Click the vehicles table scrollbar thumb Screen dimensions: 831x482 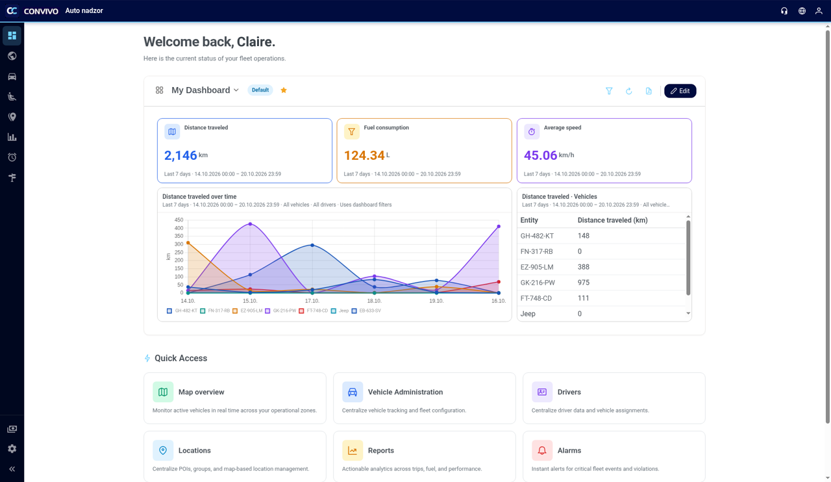click(x=688, y=258)
